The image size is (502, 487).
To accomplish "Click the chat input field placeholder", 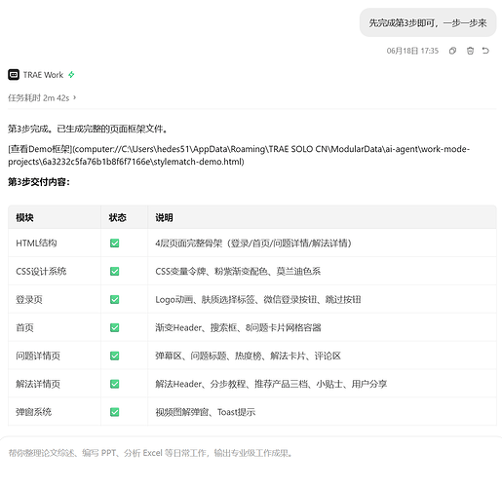I will tap(150, 453).
